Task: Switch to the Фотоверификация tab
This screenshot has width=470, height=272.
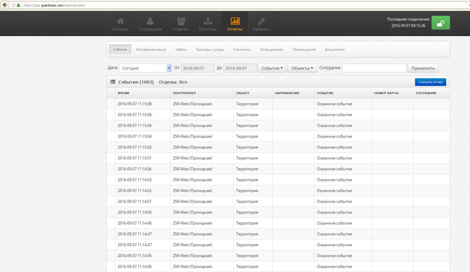Action: (151, 50)
